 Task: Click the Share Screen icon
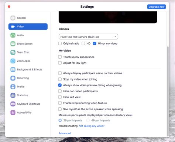13,44
